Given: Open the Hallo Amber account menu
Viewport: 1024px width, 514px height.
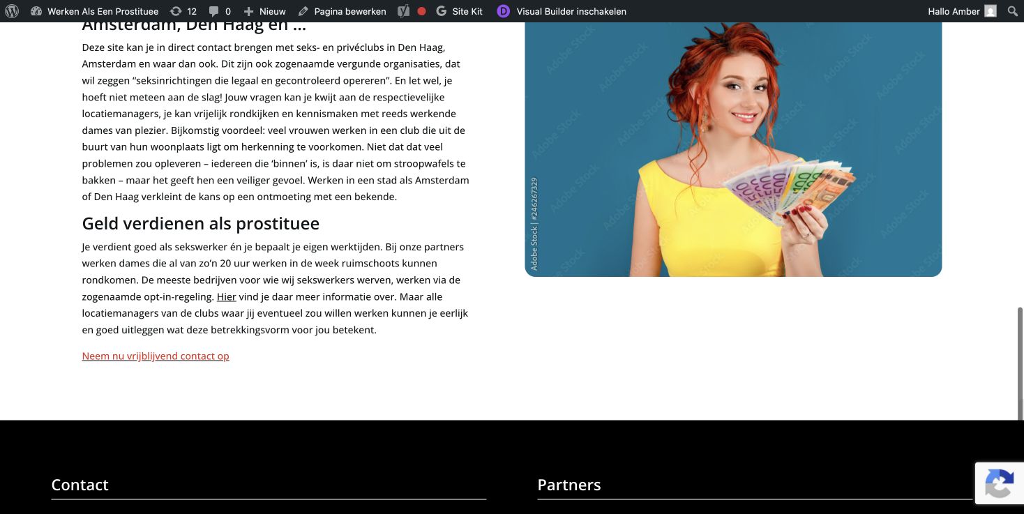Looking at the screenshot, I should (954, 11).
